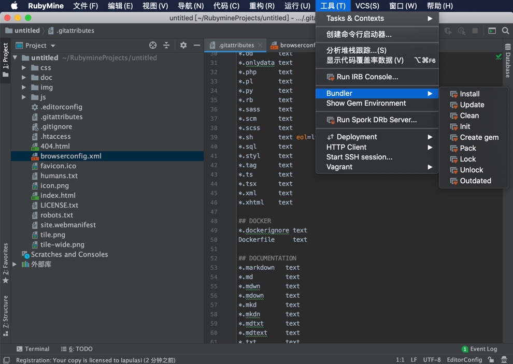Viewport: 513px width, 364px height.
Task: Switch to browserconfig editor tab
Action: pos(293,45)
